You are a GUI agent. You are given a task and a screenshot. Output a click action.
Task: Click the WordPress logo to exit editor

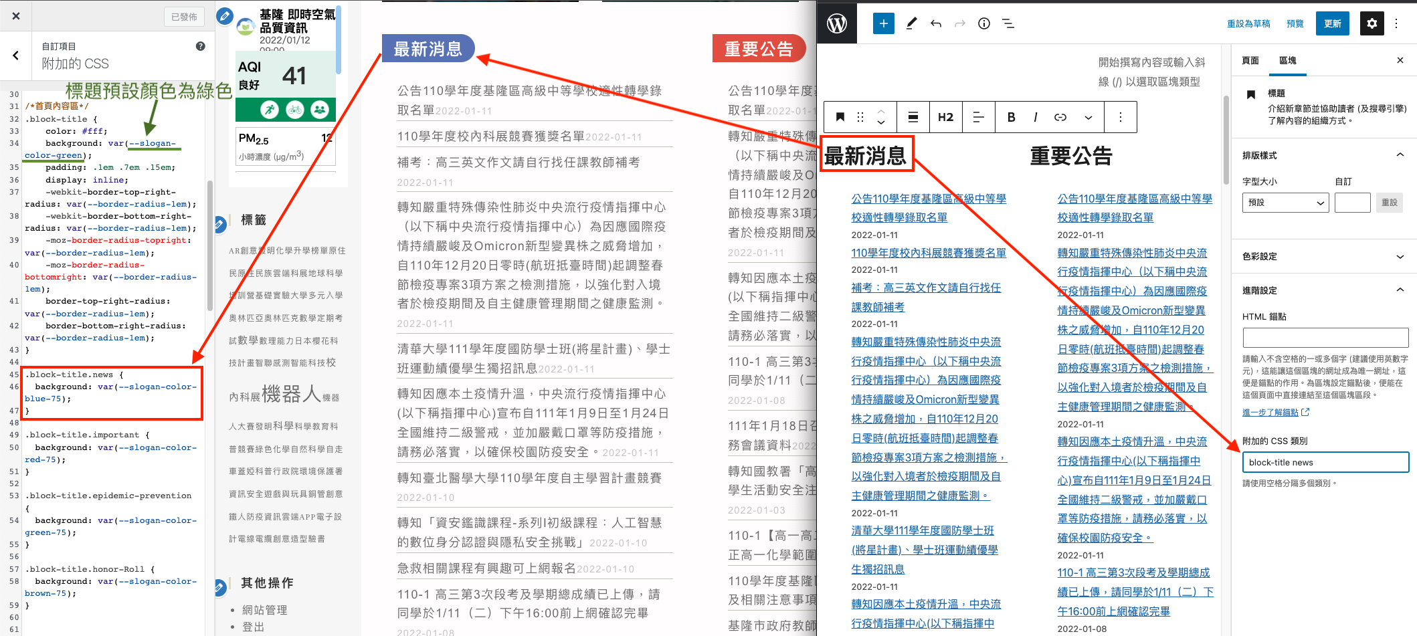pos(837,23)
